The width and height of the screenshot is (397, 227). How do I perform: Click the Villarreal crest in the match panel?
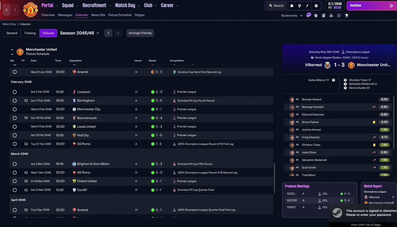328,65
